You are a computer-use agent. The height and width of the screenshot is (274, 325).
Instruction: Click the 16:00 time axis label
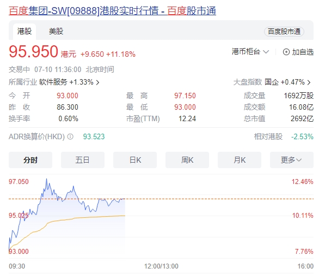[x=305, y=266]
